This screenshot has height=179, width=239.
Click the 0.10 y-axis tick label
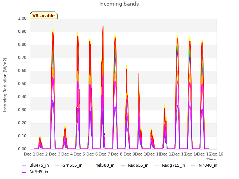point(22,136)
